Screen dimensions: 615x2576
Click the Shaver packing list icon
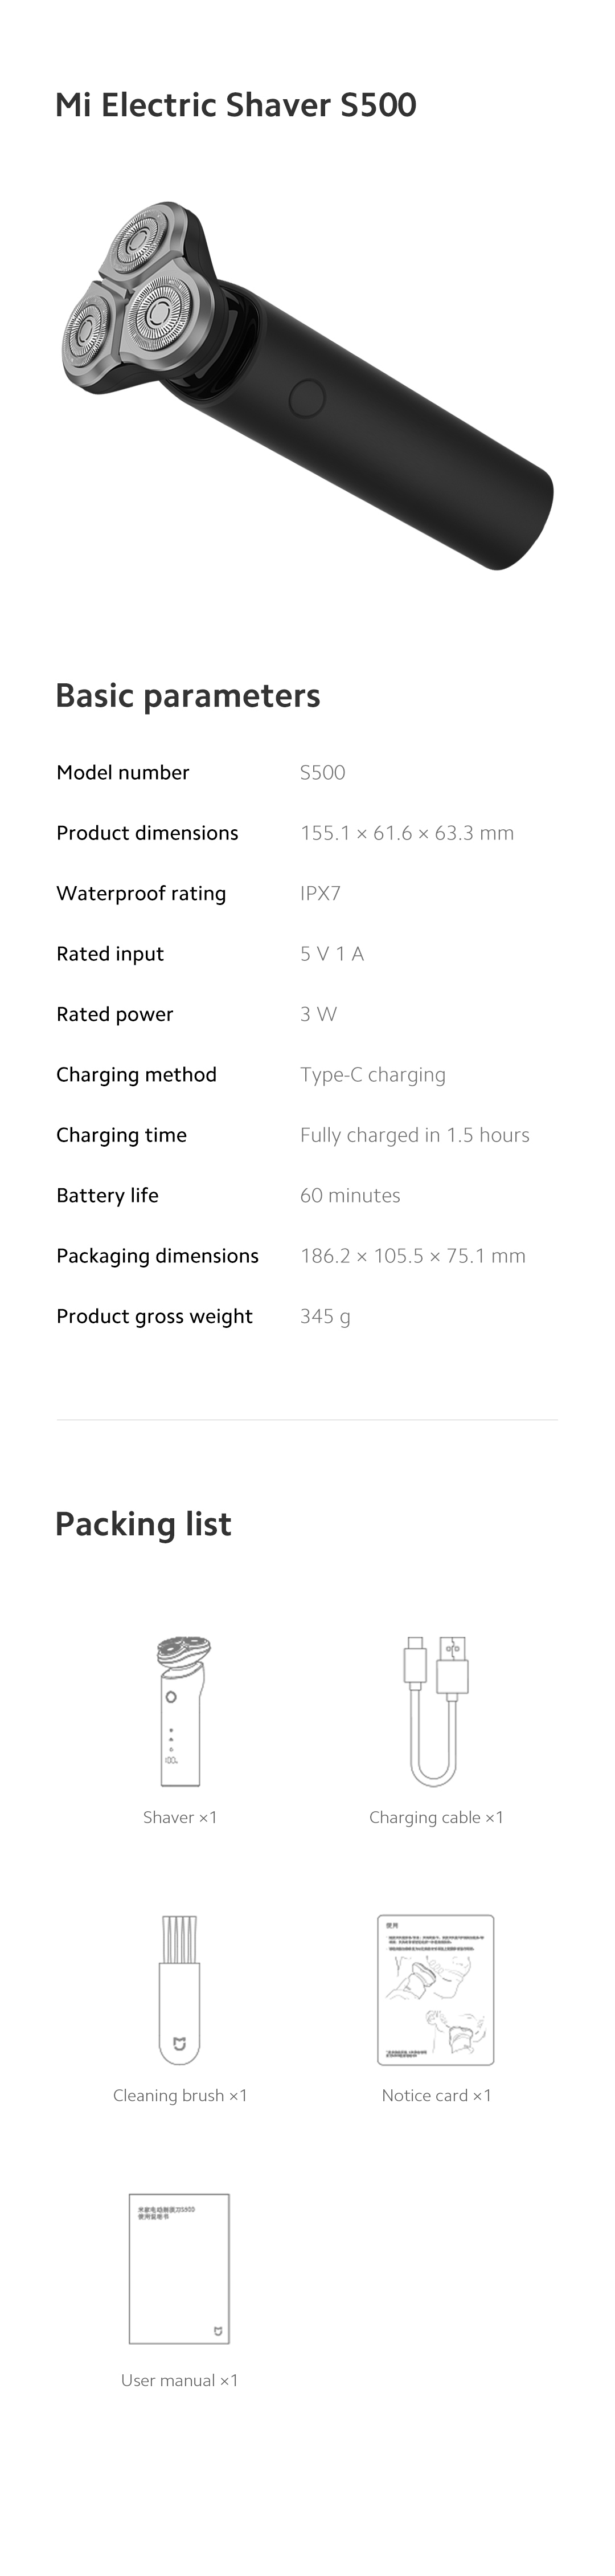click(181, 1711)
